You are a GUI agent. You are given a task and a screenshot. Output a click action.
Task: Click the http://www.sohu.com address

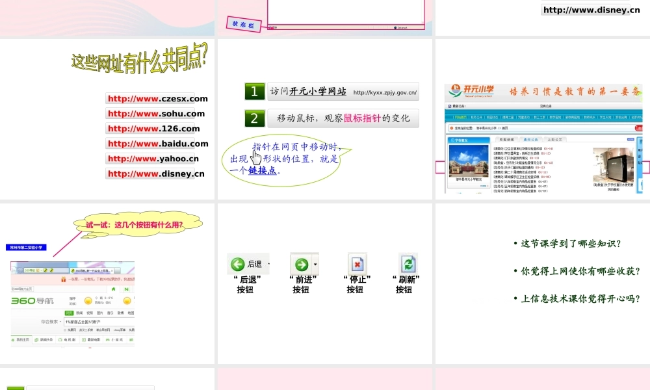(x=156, y=114)
